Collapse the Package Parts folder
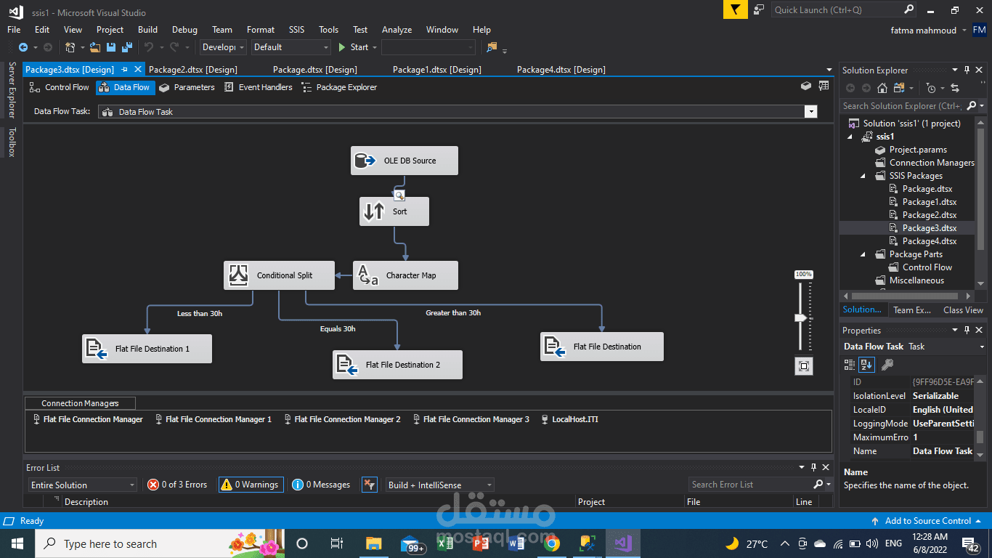Viewport: 992px width, 558px height. (x=863, y=254)
